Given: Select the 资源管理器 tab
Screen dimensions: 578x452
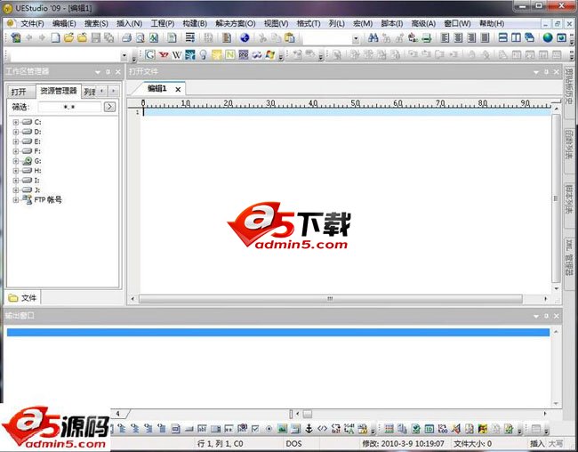Looking at the screenshot, I should point(59,91).
